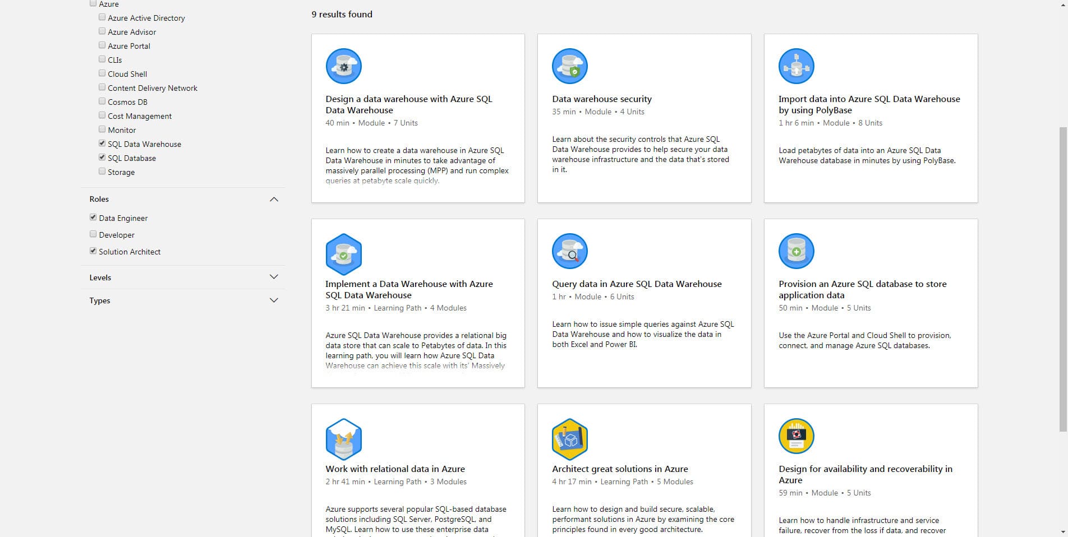Open Architect great solutions in Azure title

point(620,469)
